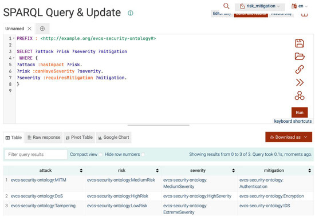Screen dimensions: 315x217
Task: Open the evcs-security-ontology:MITM link
Action: pyautogui.click(x=38, y=180)
